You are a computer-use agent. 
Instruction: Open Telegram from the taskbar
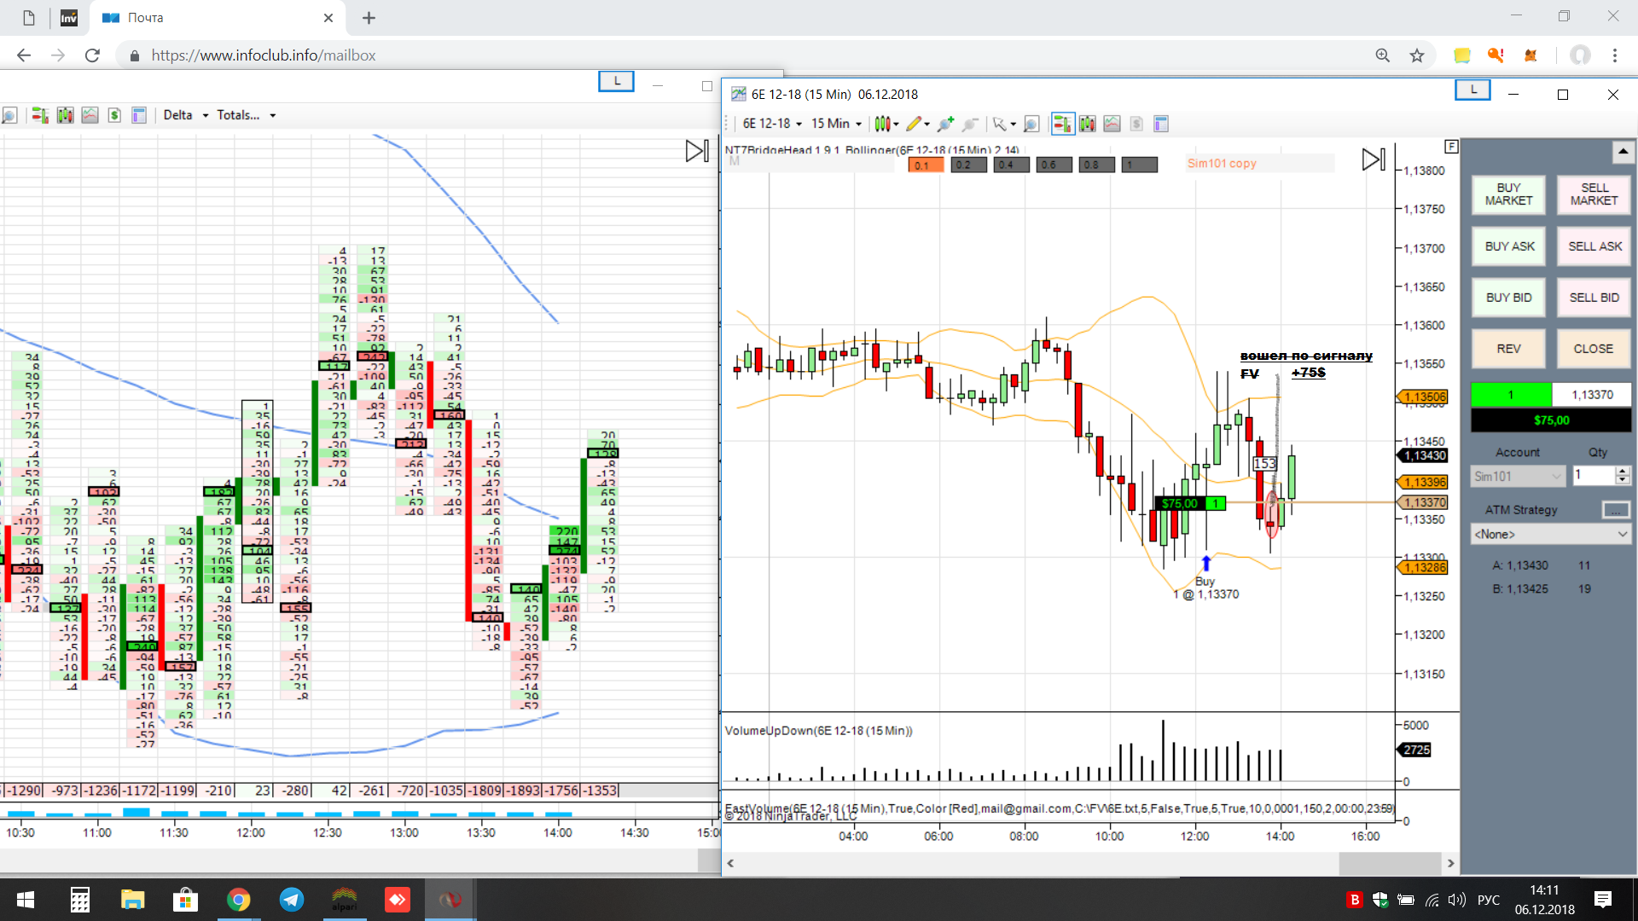(292, 900)
